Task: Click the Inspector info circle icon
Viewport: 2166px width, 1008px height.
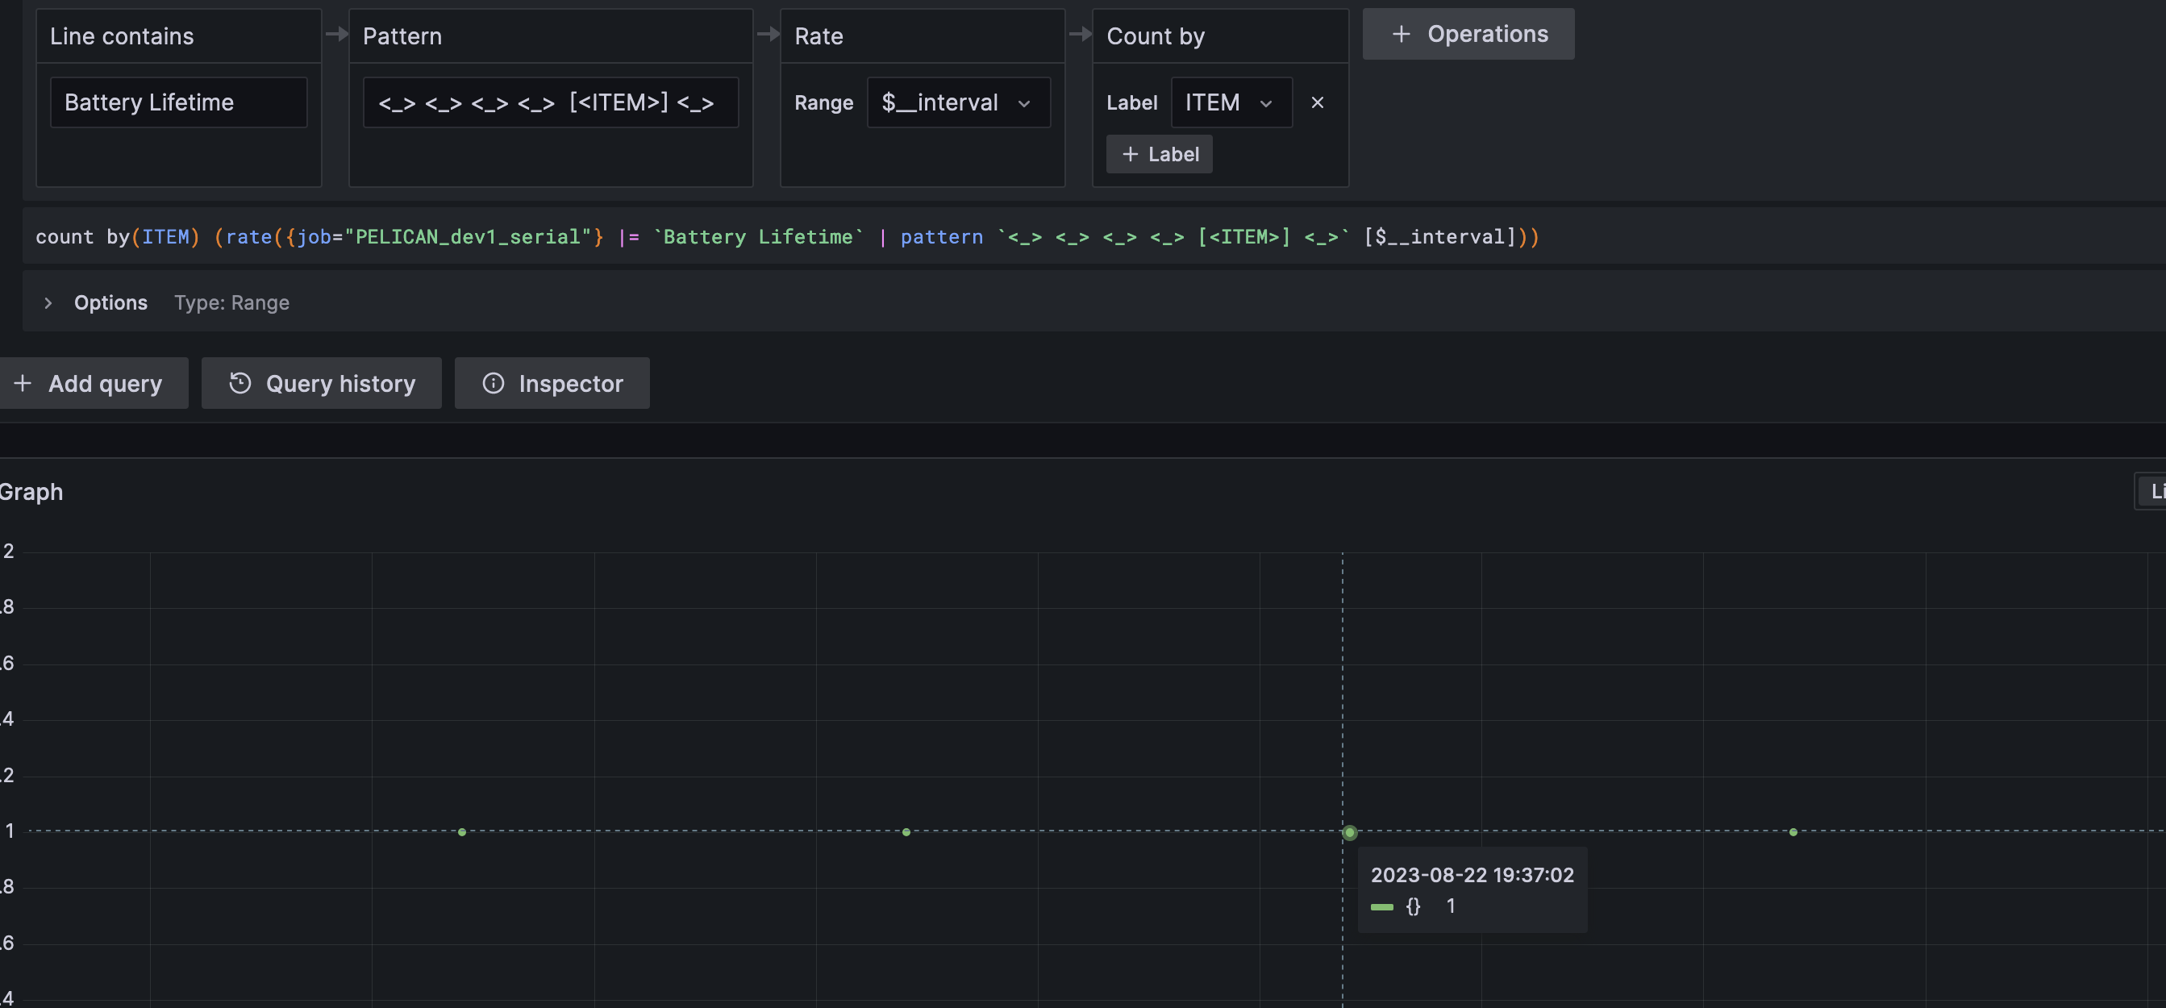Action: click(493, 383)
